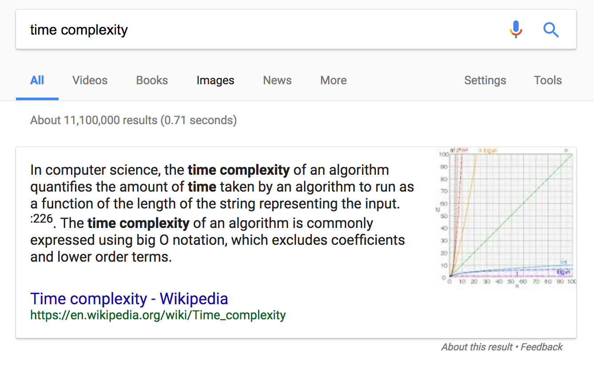Click the snippet line mentioning 'big O notation'
This screenshot has width=594, height=369.
218,240
